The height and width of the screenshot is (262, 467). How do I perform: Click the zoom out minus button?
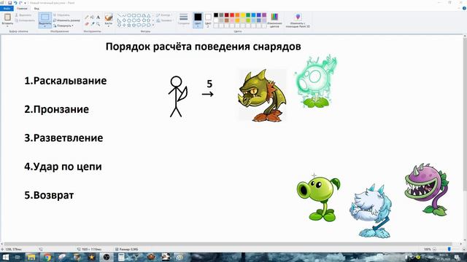coord(435,249)
